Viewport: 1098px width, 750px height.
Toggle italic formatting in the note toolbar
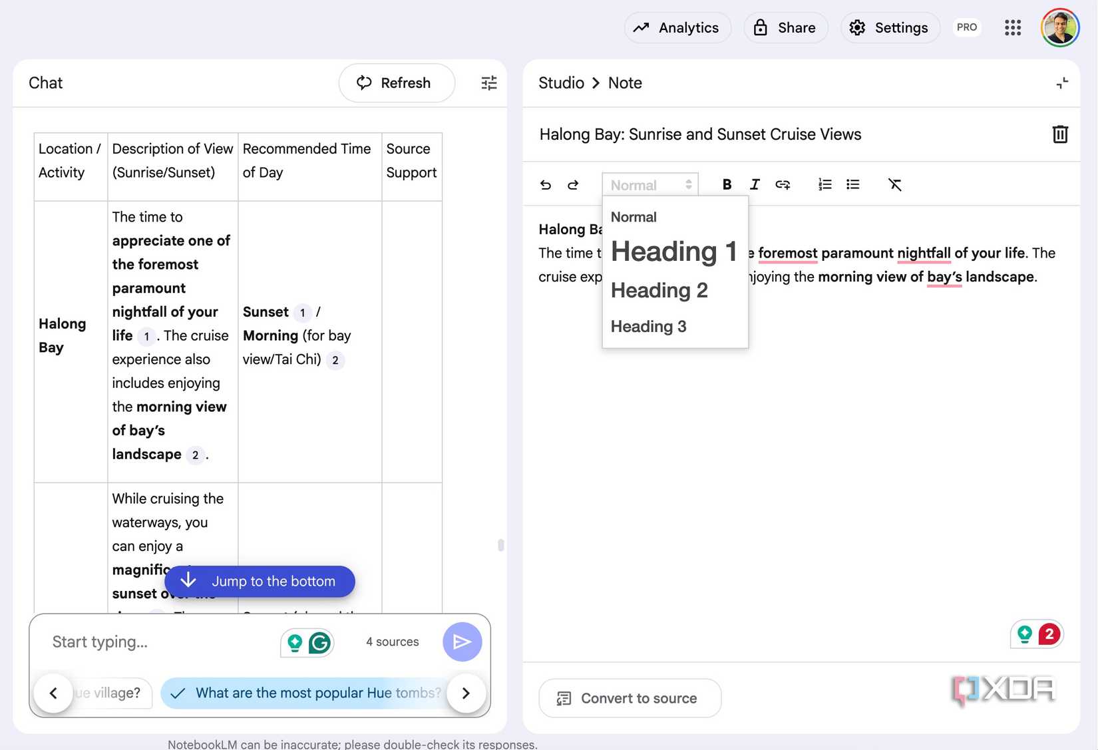click(x=755, y=184)
